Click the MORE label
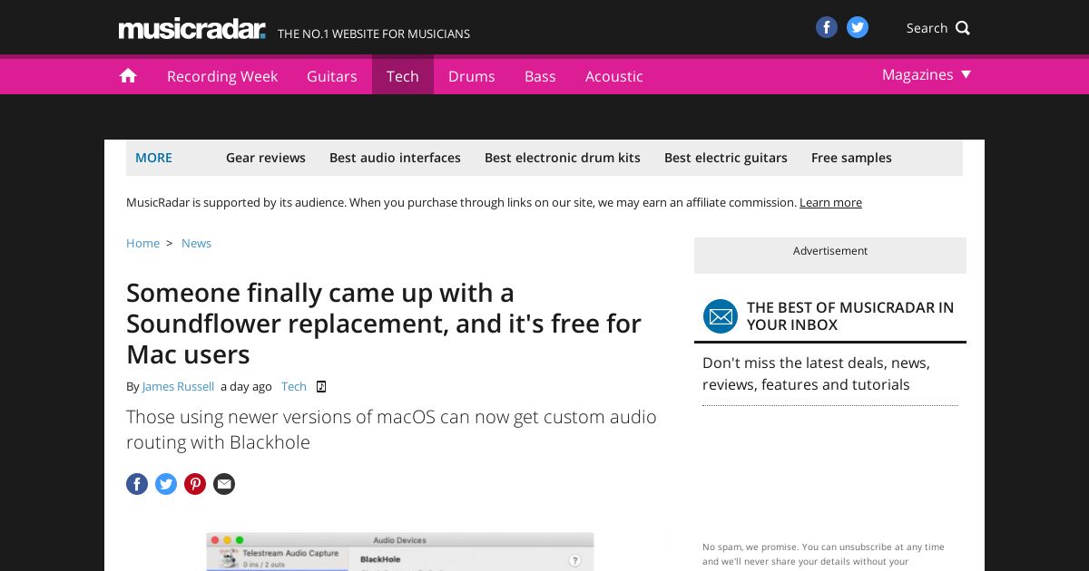The image size is (1089, 571). pos(153,158)
